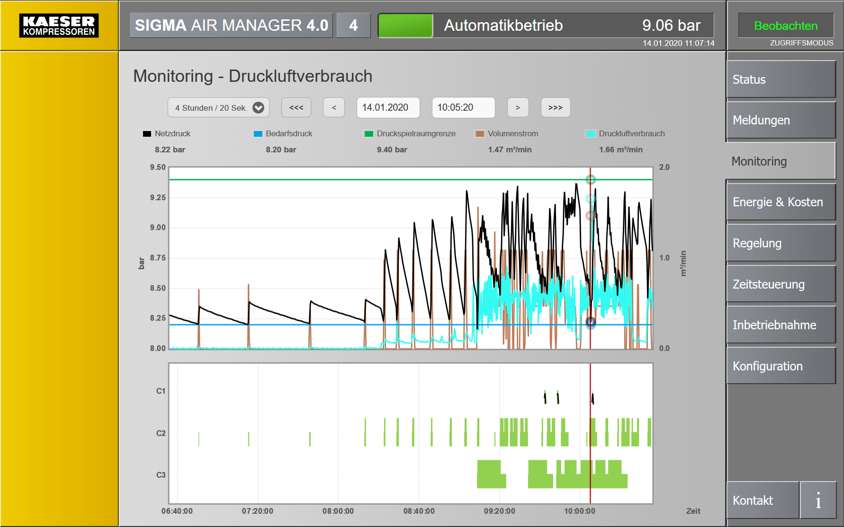Click the green marker circle on cursor line

click(x=590, y=180)
